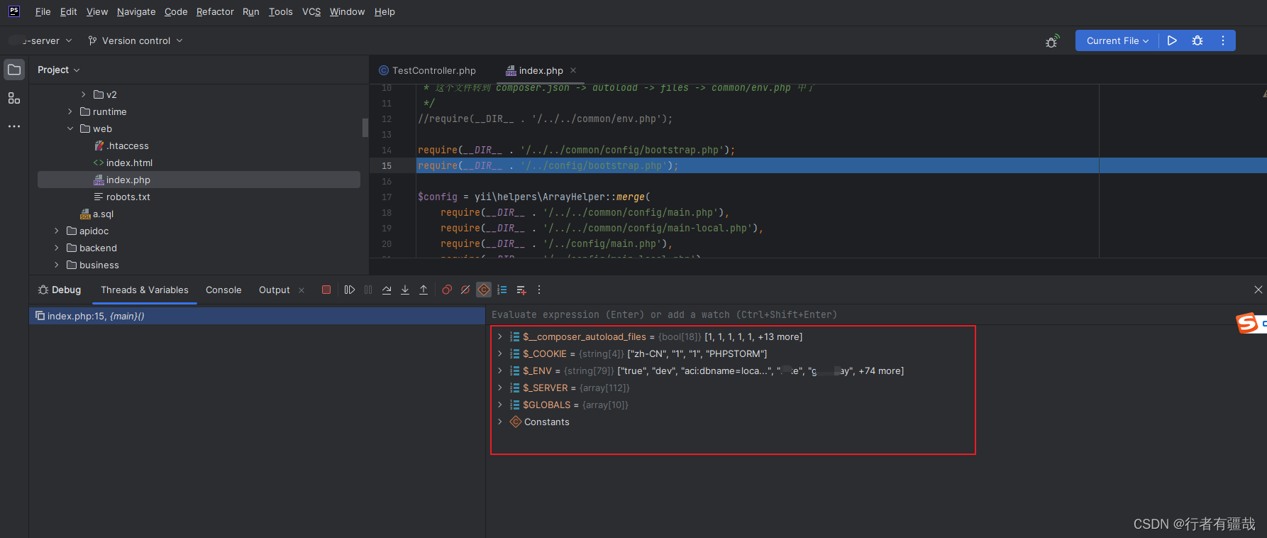
Task: View breakpoints dialog
Action: [447, 290]
